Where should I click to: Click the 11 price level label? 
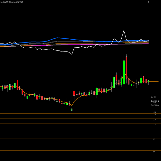click(x=155, y=125)
